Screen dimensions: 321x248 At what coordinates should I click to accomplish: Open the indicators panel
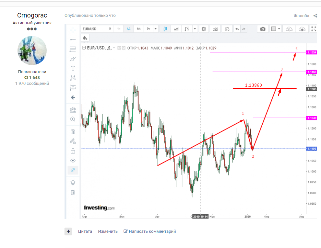pyautogui.click(x=215, y=29)
